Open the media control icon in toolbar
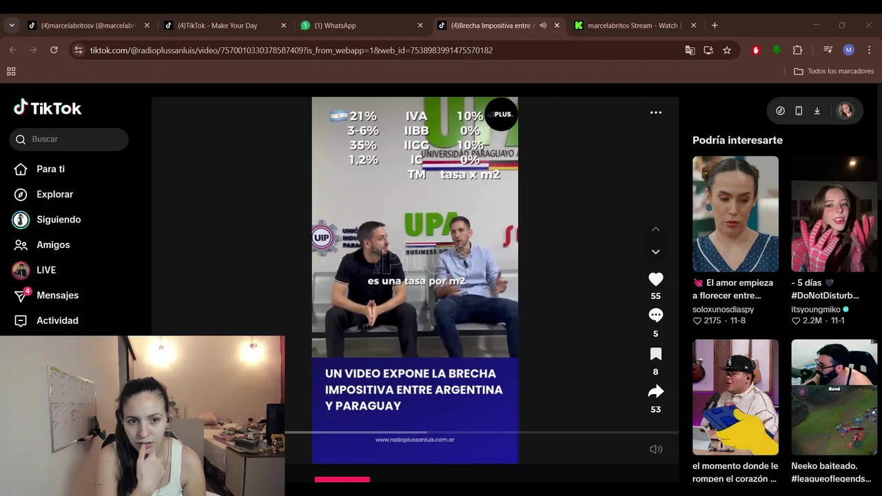 pyautogui.click(x=828, y=50)
